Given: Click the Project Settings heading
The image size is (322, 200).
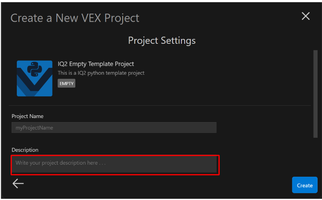Looking at the screenshot, I should [162, 41].
